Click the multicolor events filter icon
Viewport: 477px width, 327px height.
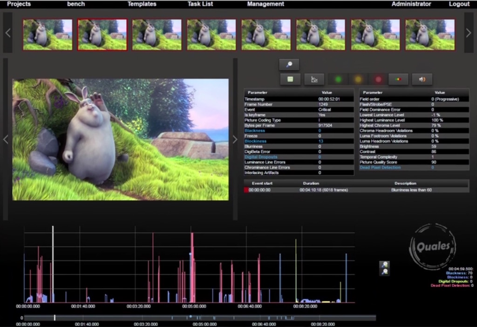tap(398, 79)
